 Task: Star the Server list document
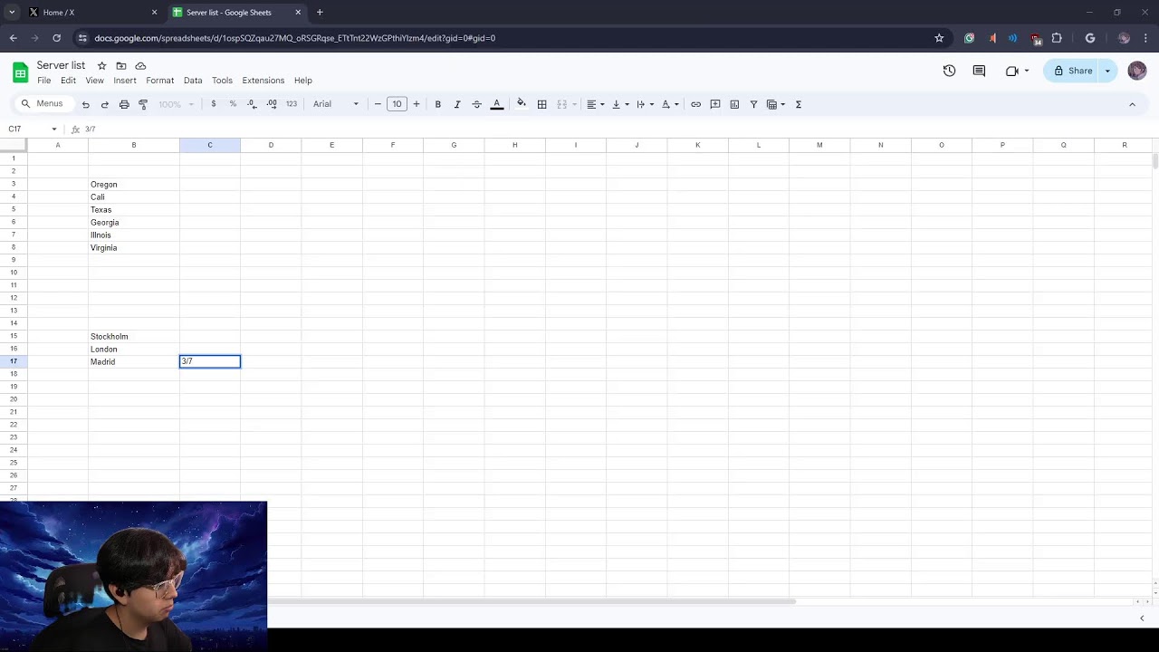click(x=101, y=66)
